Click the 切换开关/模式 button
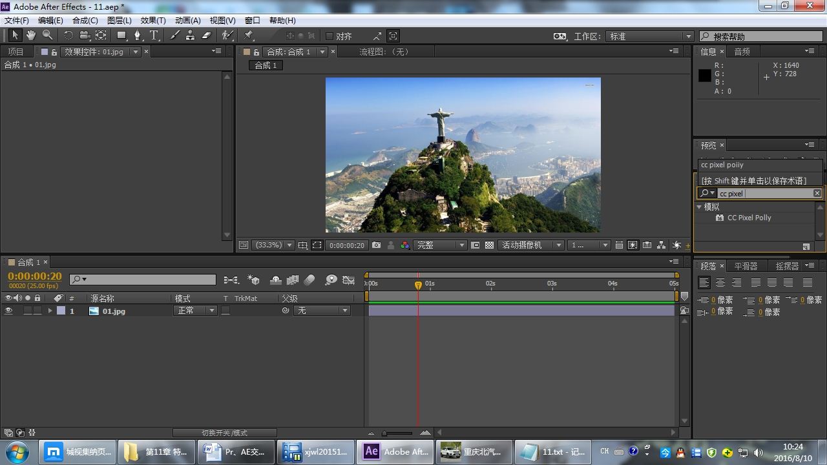The width and height of the screenshot is (827, 465). click(224, 433)
